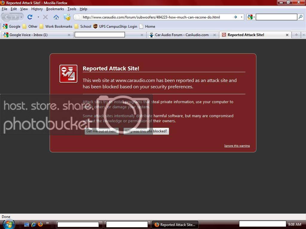Expand the Other bookmarks folder

coord(30,27)
